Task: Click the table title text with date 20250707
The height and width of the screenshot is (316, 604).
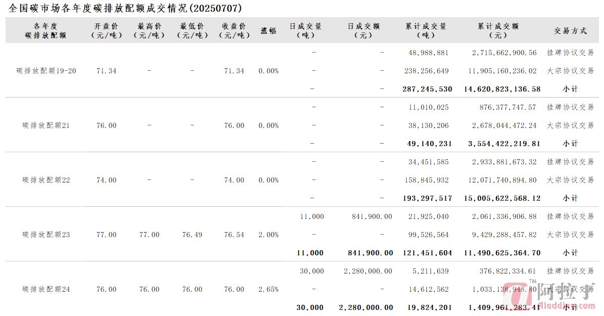Action: pyautogui.click(x=126, y=8)
